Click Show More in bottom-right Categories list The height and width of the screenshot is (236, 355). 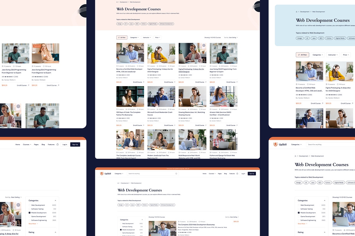tap(302, 224)
